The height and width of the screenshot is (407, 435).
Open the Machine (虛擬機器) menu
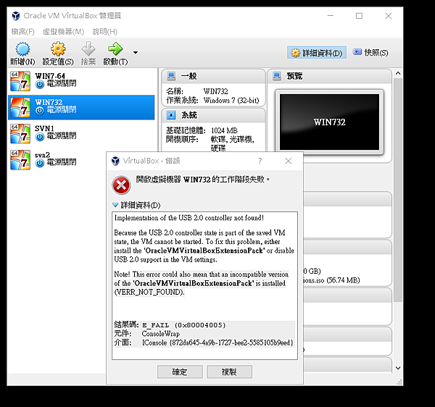63,32
